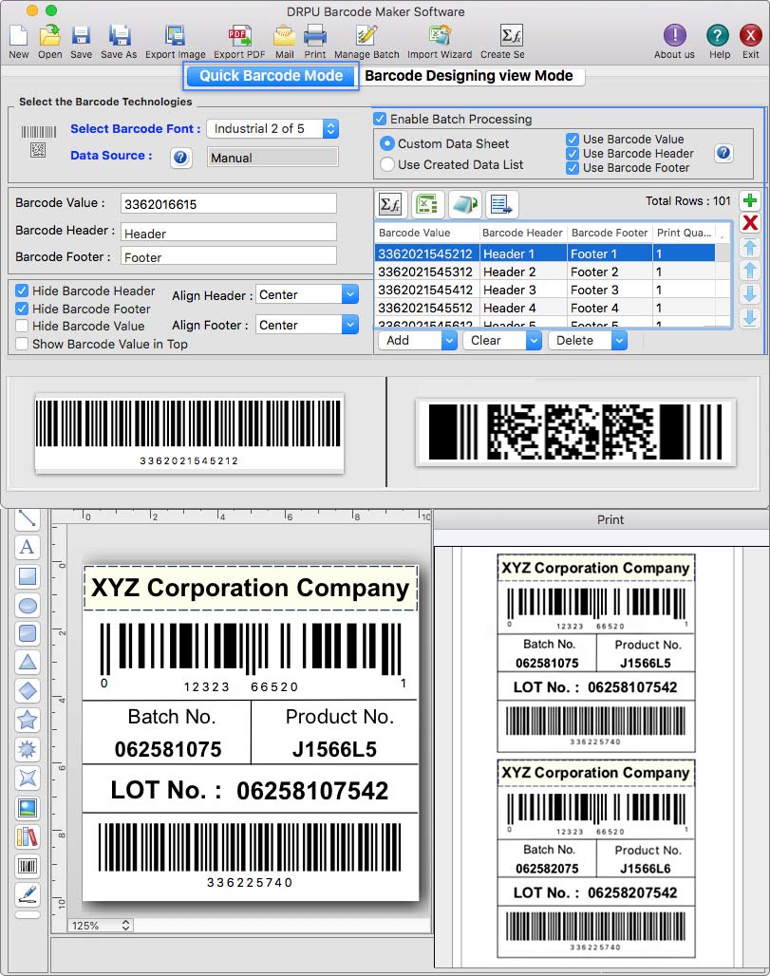The width and height of the screenshot is (770, 976).
Task: Click the Mail toolbar icon
Action: [x=285, y=36]
